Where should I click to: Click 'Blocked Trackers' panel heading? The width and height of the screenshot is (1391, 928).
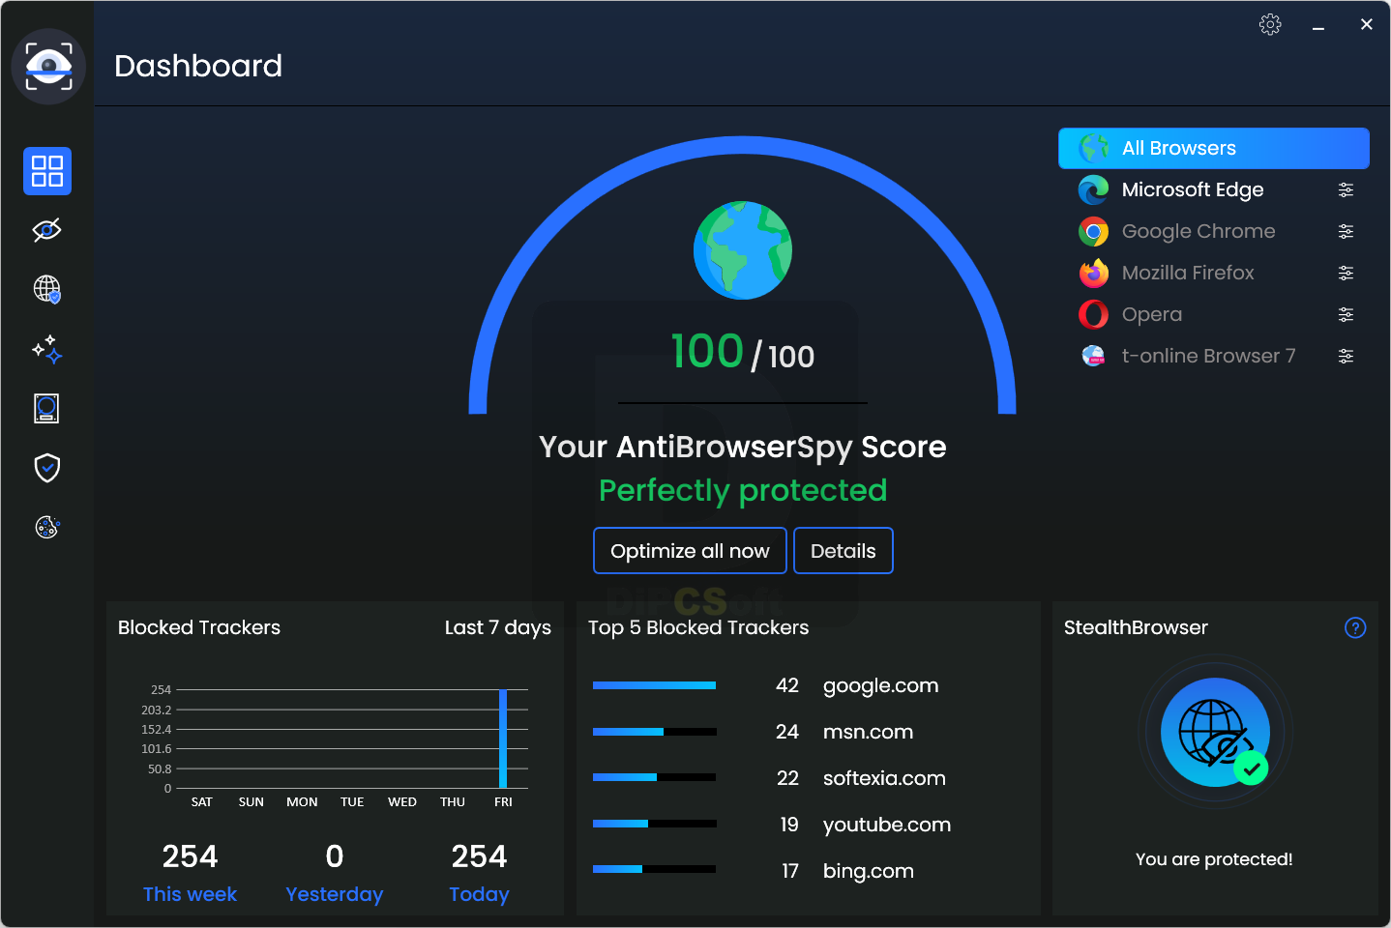point(199,627)
